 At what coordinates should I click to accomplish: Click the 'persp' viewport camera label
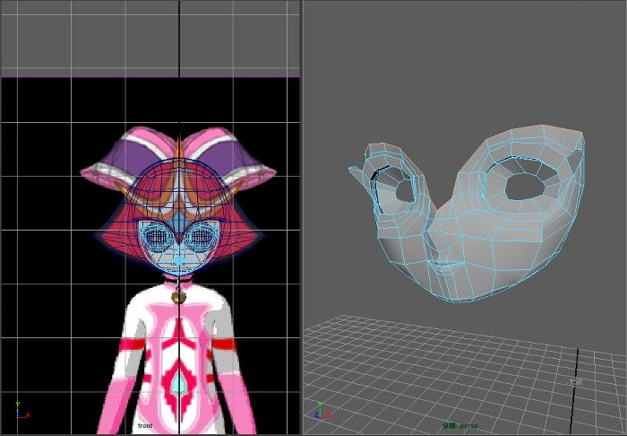(x=460, y=425)
